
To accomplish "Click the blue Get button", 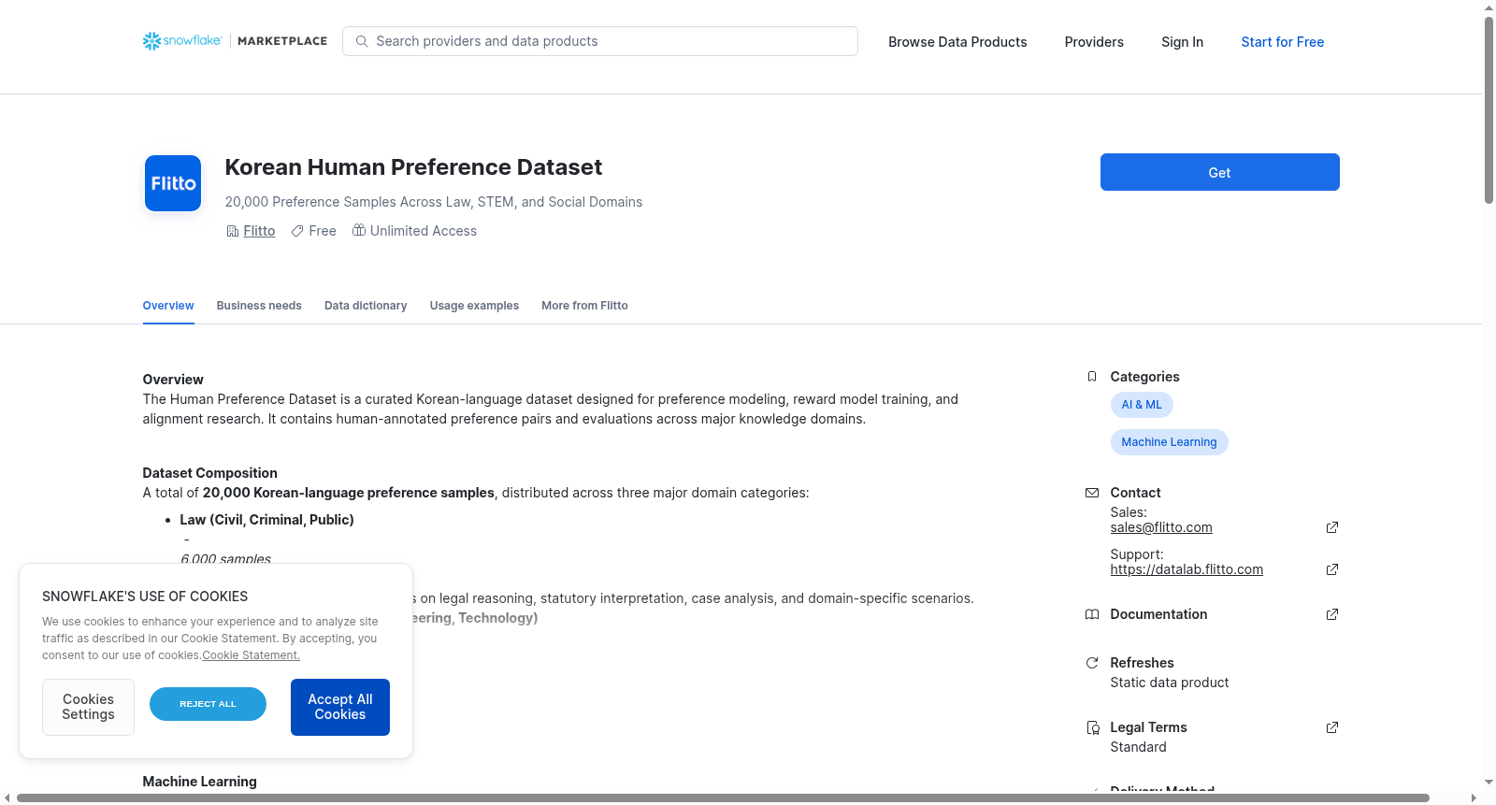I will coord(1220,172).
